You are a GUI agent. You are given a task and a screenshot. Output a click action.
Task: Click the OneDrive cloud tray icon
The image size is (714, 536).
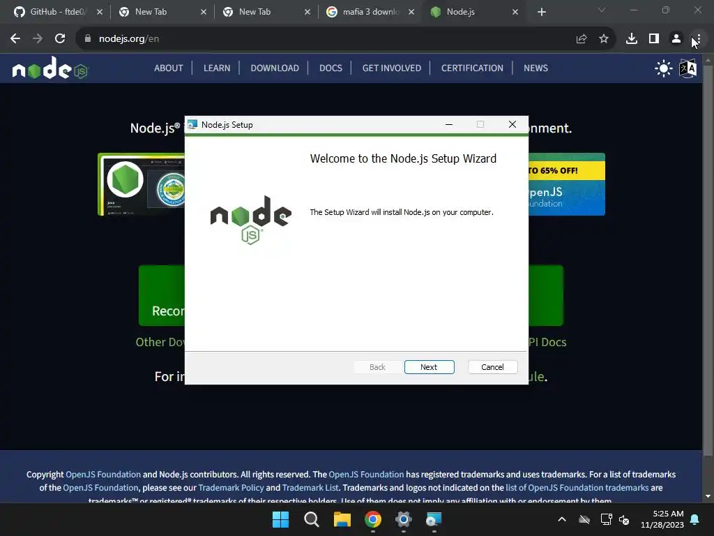pos(584,519)
